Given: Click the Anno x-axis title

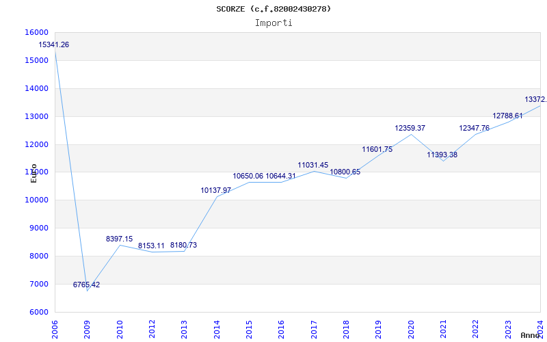Looking at the screenshot, I should (x=531, y=335).
